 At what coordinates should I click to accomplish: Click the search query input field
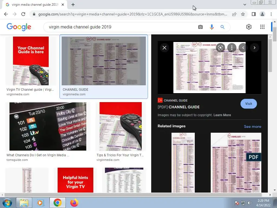click(122, 27)
